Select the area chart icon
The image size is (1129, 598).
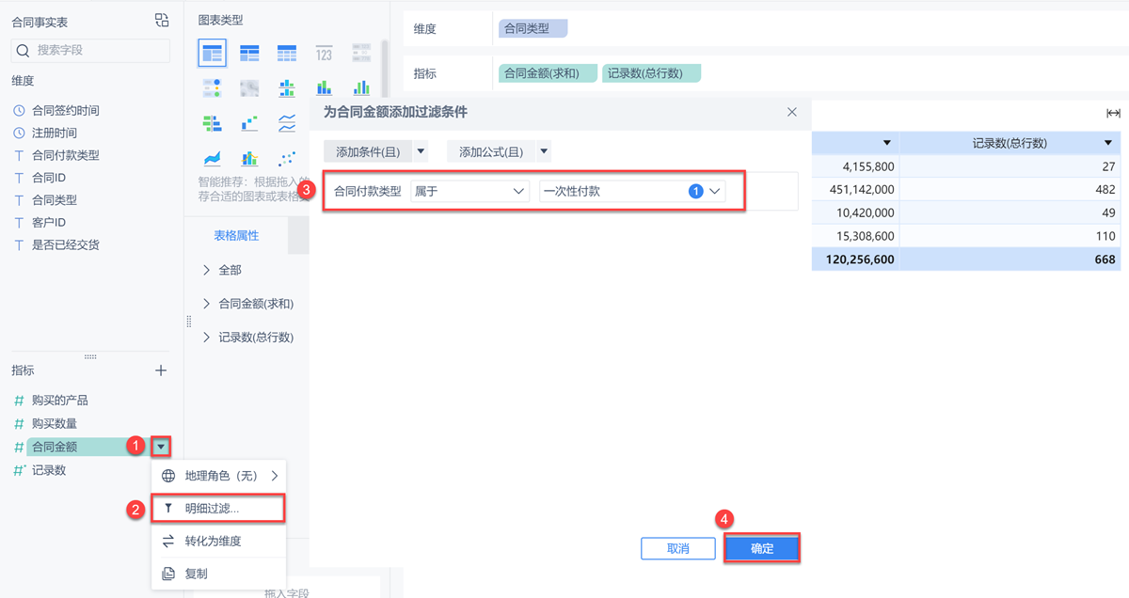pyautogui.click(x=212, y=158)
